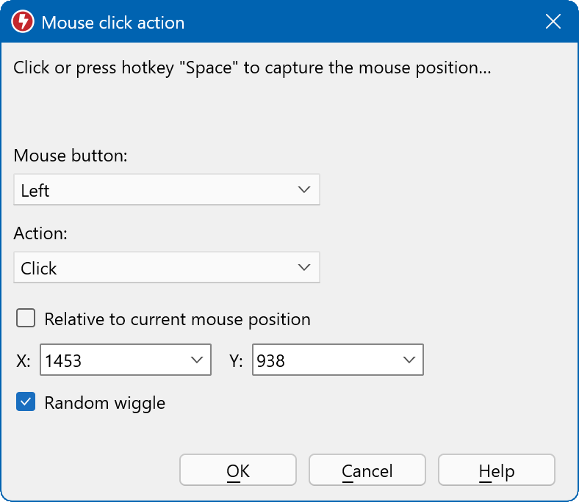Screen dimensions: 579x502
Task: Click the capture mouse position instruction text
Action: point(252,68)
